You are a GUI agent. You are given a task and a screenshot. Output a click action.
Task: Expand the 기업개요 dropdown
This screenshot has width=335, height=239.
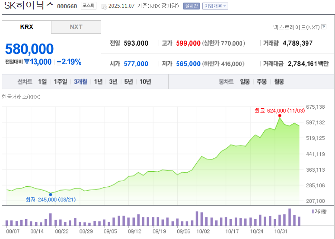[215, 6]
